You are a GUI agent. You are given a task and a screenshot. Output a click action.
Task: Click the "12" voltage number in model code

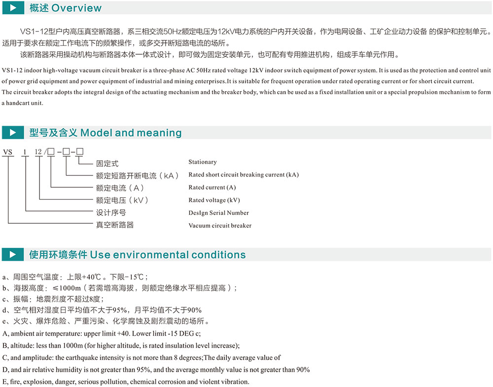[38, 152]
